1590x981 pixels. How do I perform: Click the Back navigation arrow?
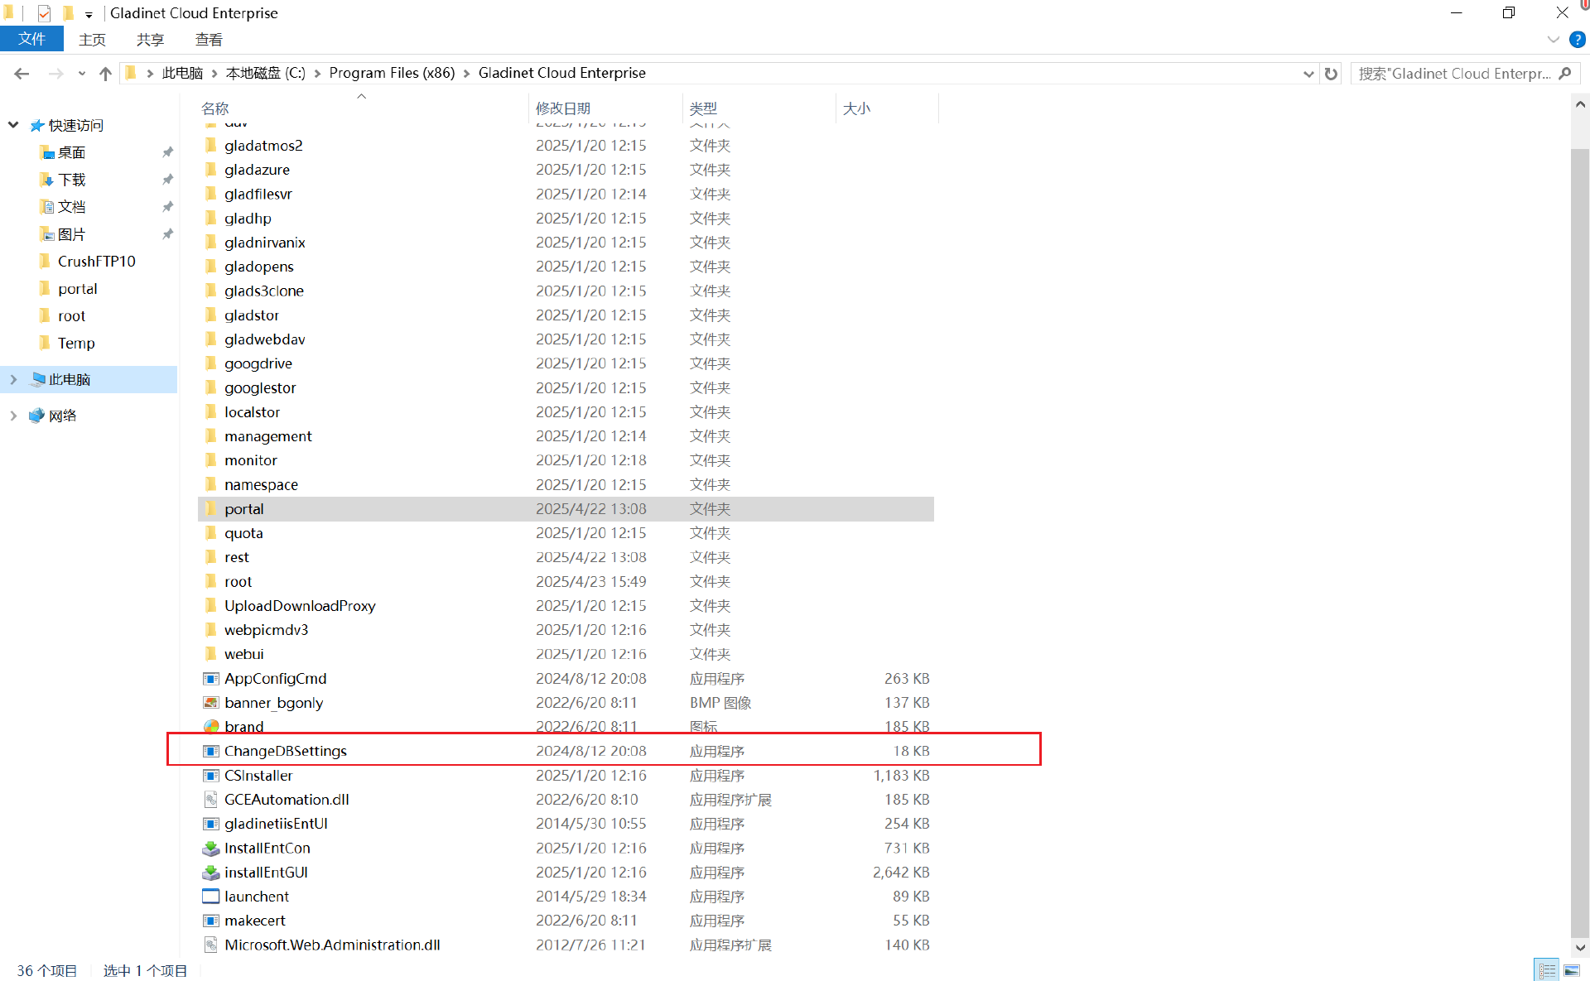pyautogui.click(x=22, y=74)
